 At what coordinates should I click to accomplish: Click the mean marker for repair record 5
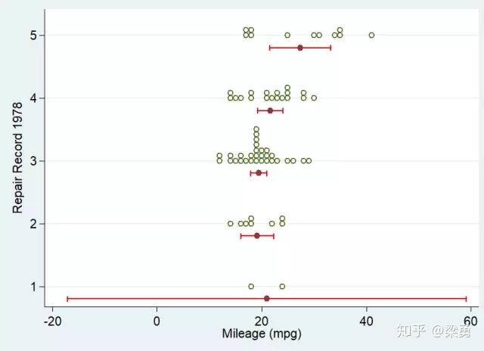(300, 48)
